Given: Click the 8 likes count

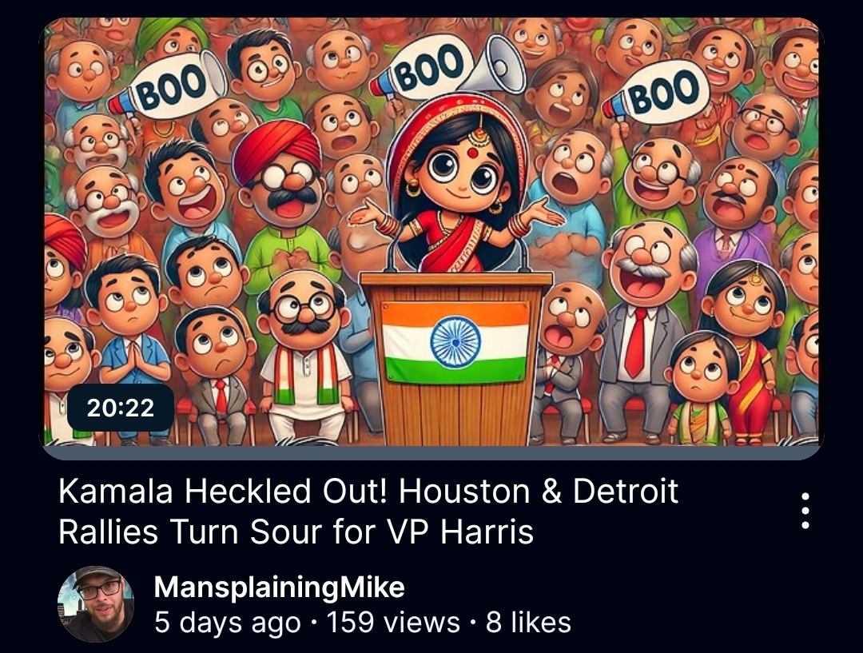Looking at the screenshot, I should pyautogui.click(x=528, y=623).
